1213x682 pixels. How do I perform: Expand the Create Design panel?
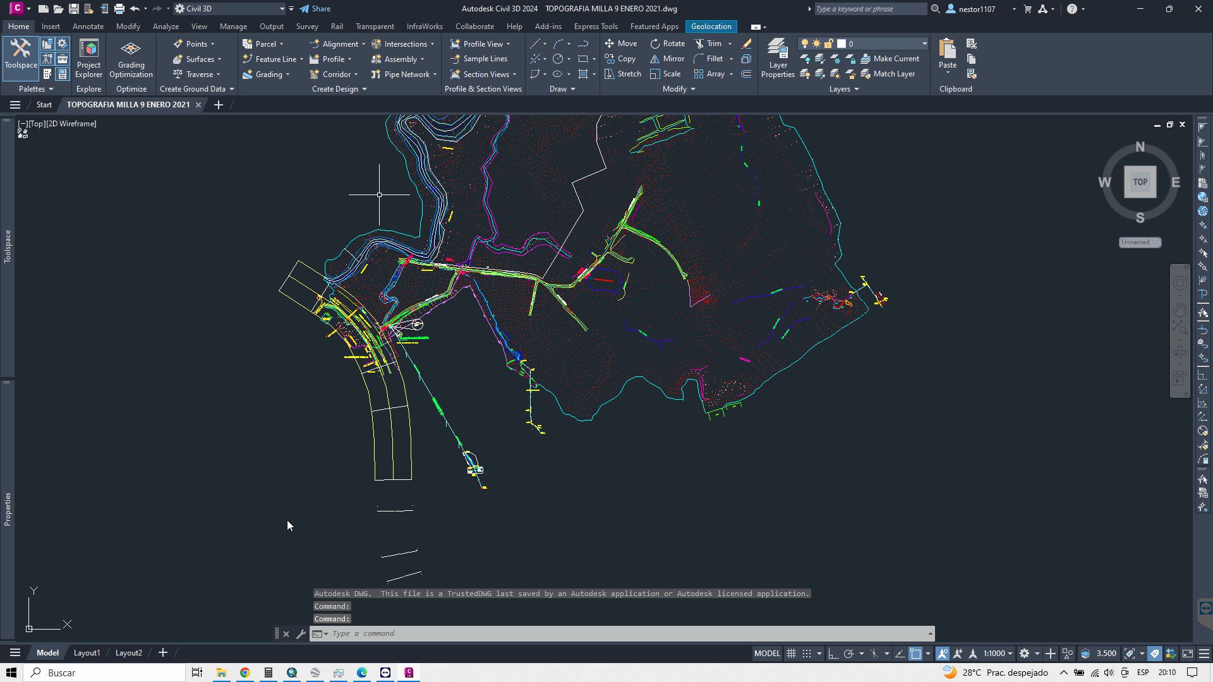click(x=339, y=89)
